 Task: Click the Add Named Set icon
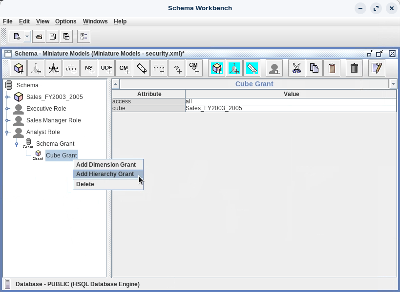click(89, 69)
